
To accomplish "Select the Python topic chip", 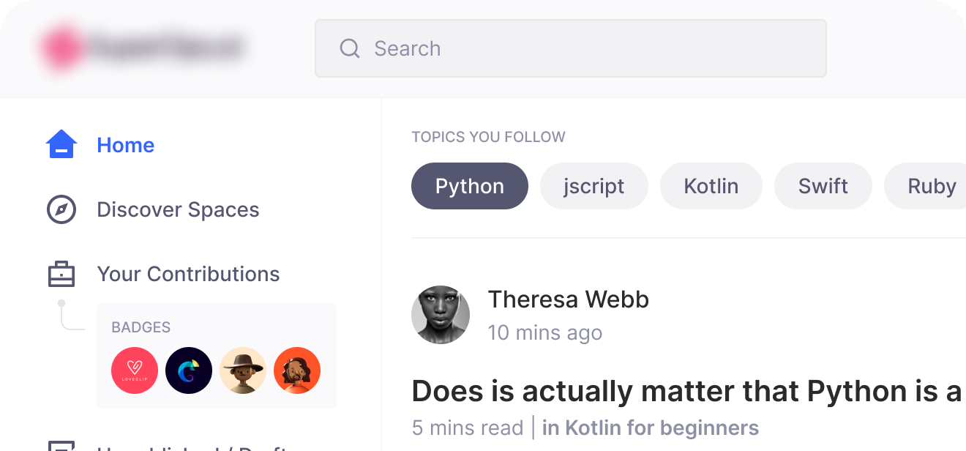I will tap(470, 186).
